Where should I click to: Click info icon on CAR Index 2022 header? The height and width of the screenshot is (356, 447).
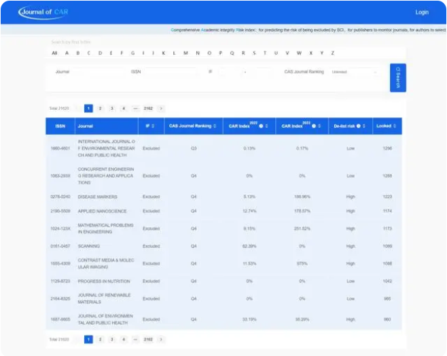(262, 126)
